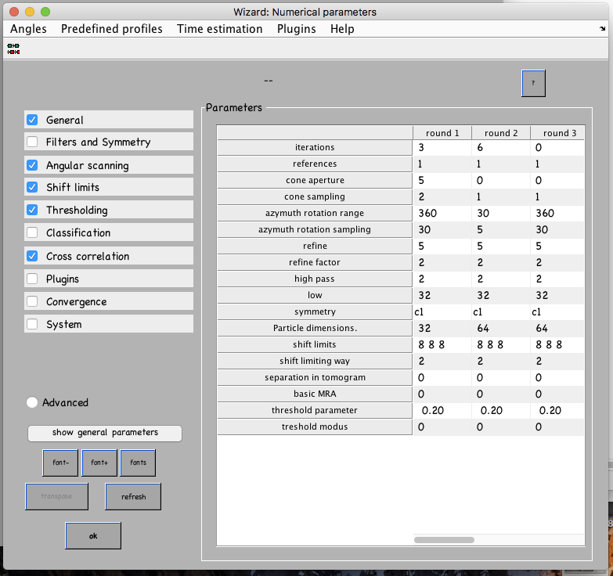The image size is (613, 576).
Task: Click the references row header
Action: tap(315, 164)
